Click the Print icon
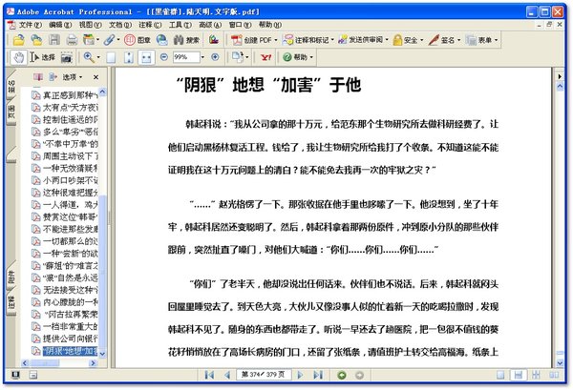The width and height of the screenshot is (573, 390). [x=72, y=40]
